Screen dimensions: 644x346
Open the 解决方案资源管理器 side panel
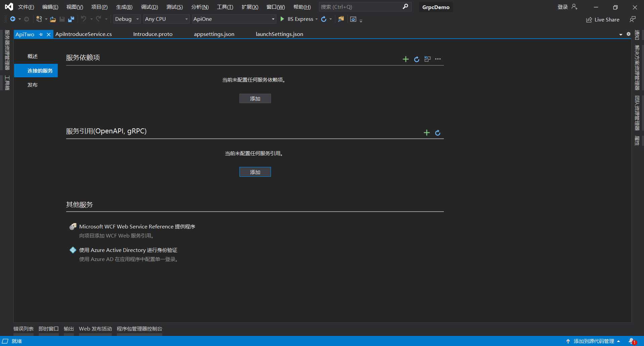pos(637,68)
